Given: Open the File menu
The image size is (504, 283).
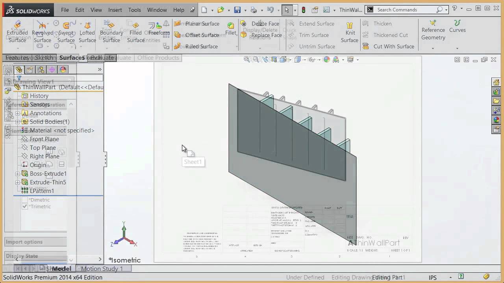Looking at the screenshot, I should tap(65, 10).
